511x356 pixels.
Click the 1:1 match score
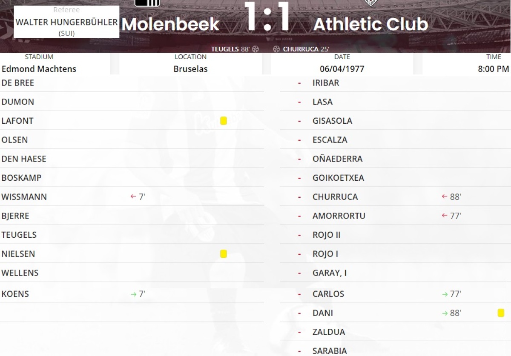coord(267,18)
